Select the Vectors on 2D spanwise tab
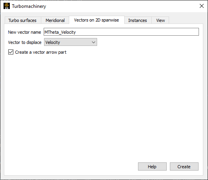This screenshot has width=208, height=180. pyautogui.click(x=97, y=20)
